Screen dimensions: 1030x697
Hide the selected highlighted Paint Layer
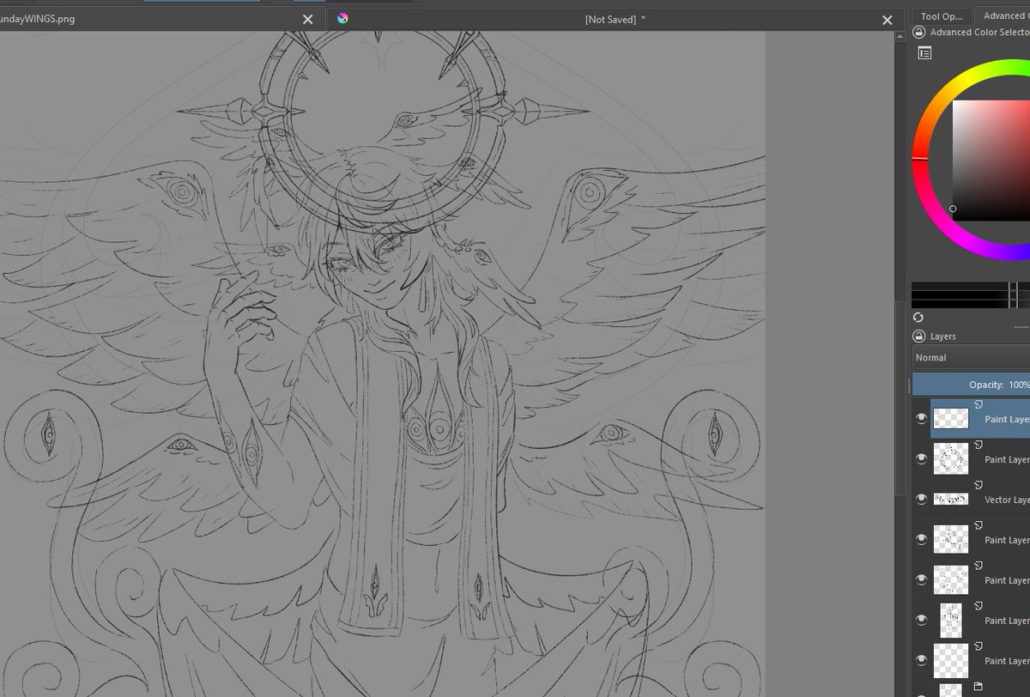pyautogui.click(x=922, y=419)
